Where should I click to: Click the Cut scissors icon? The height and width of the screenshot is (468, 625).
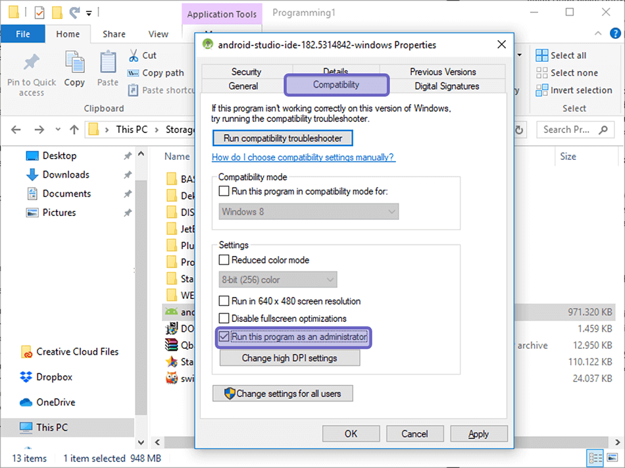tap(134, 55)
